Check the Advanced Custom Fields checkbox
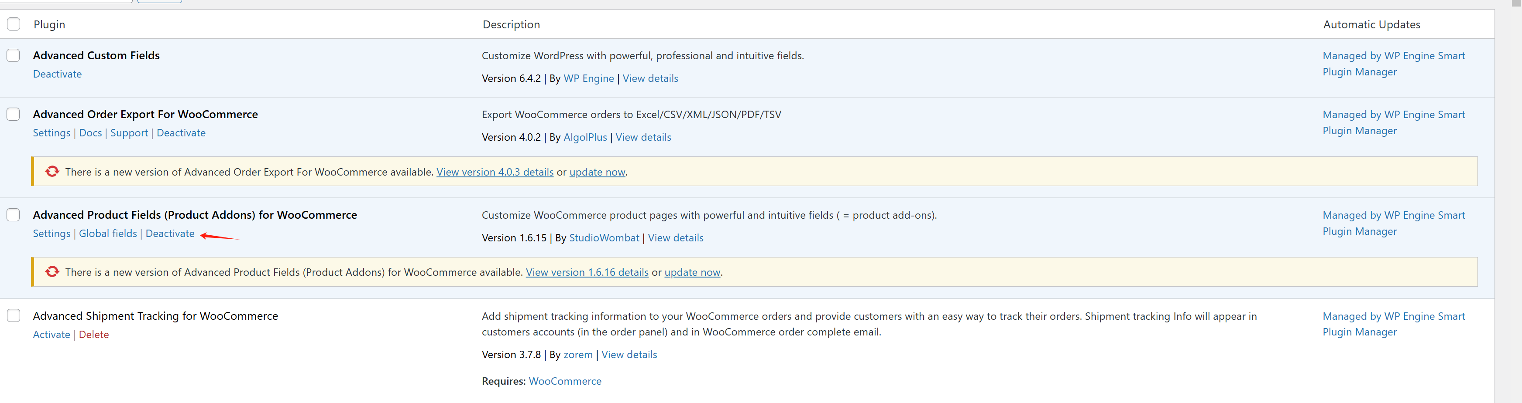 (14, 55)
